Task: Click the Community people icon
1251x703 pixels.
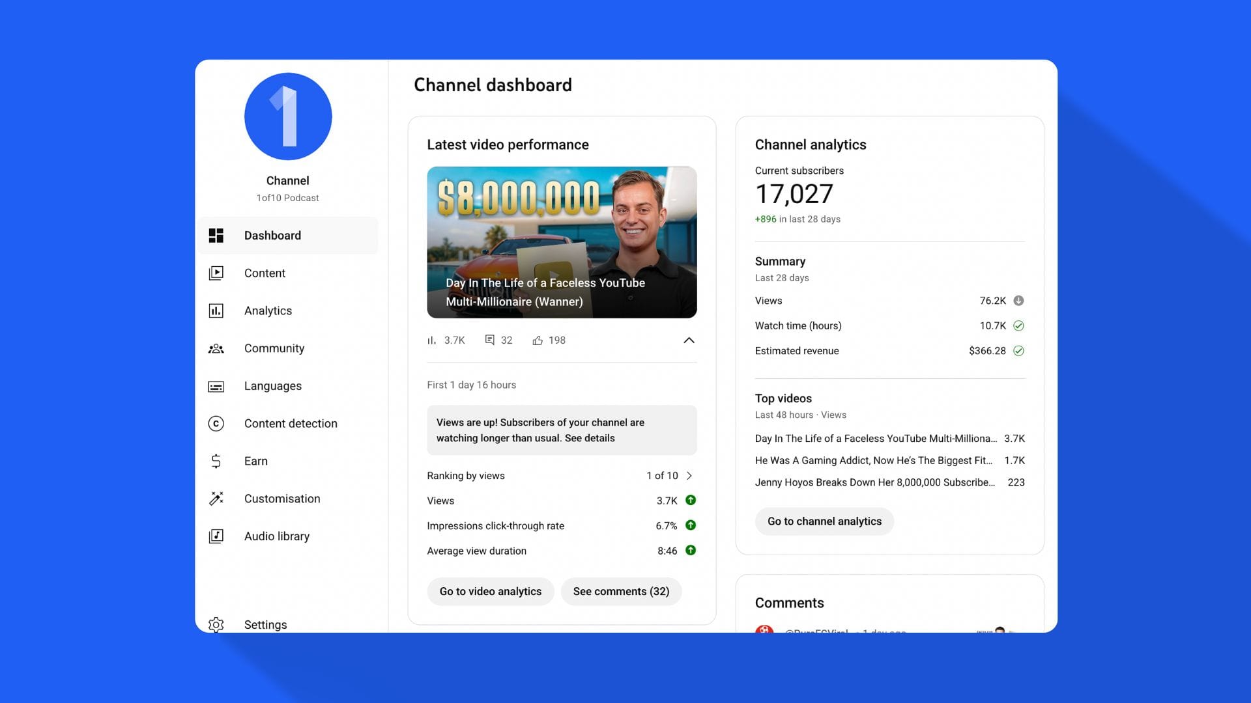Action: [x=216, y=349]
